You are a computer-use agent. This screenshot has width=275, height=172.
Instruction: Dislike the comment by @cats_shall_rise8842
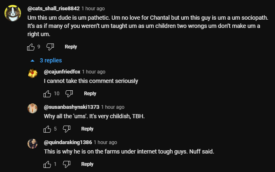point(50,47)
